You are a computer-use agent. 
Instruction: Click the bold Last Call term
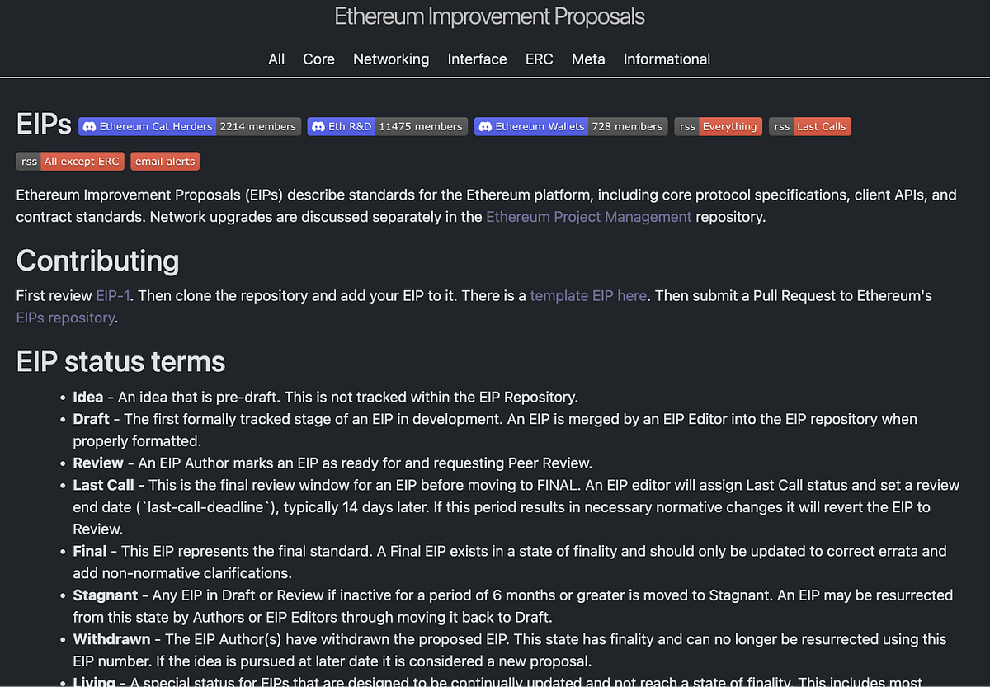[103, 485]
